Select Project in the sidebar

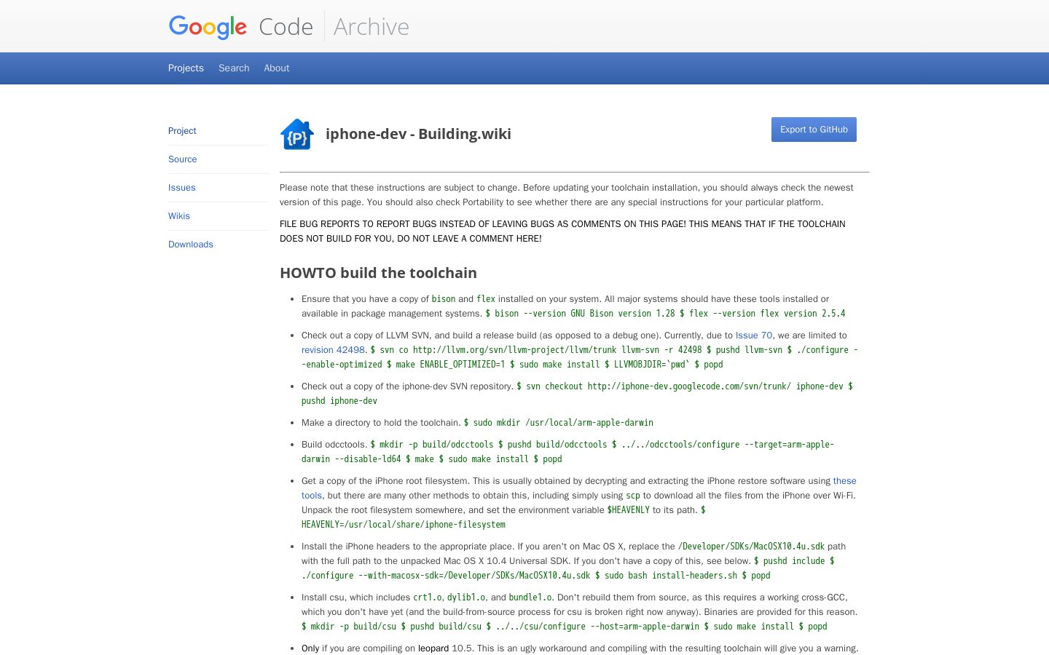pos(182,131)
